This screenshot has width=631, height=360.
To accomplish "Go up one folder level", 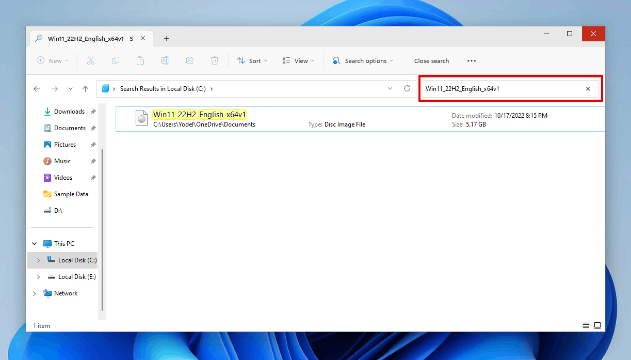I will (86, 89).
